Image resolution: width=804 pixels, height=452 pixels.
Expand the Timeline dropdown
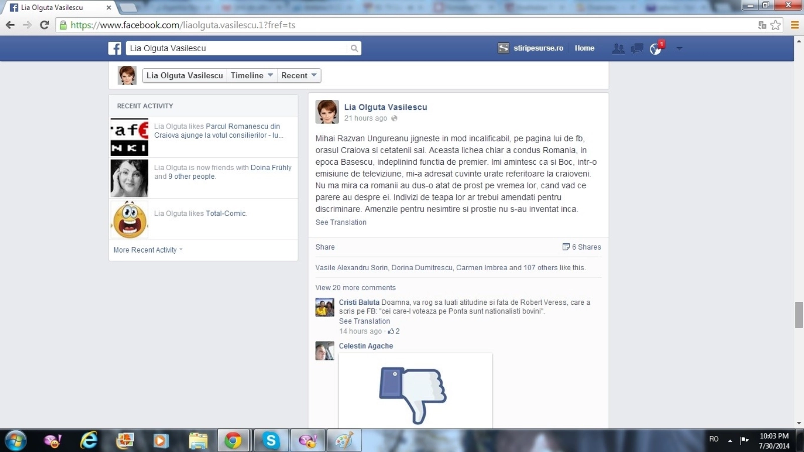click(252, 75)
